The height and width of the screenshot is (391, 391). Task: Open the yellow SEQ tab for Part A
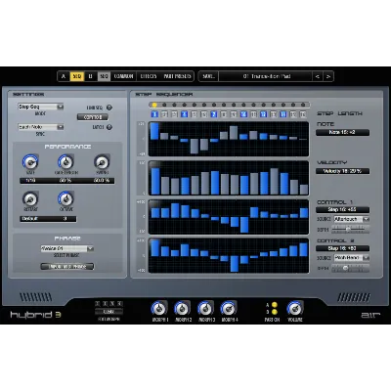(77, 76)
